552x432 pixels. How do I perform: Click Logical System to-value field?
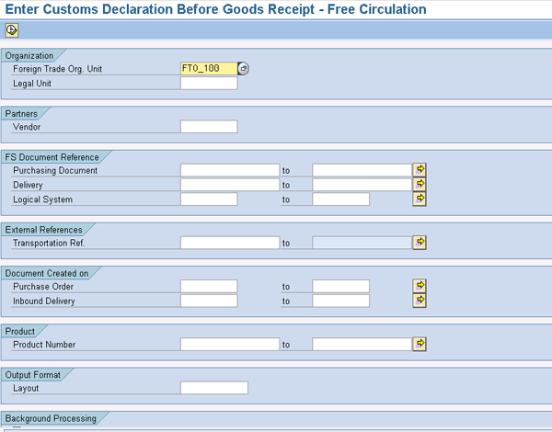(340, 199)
